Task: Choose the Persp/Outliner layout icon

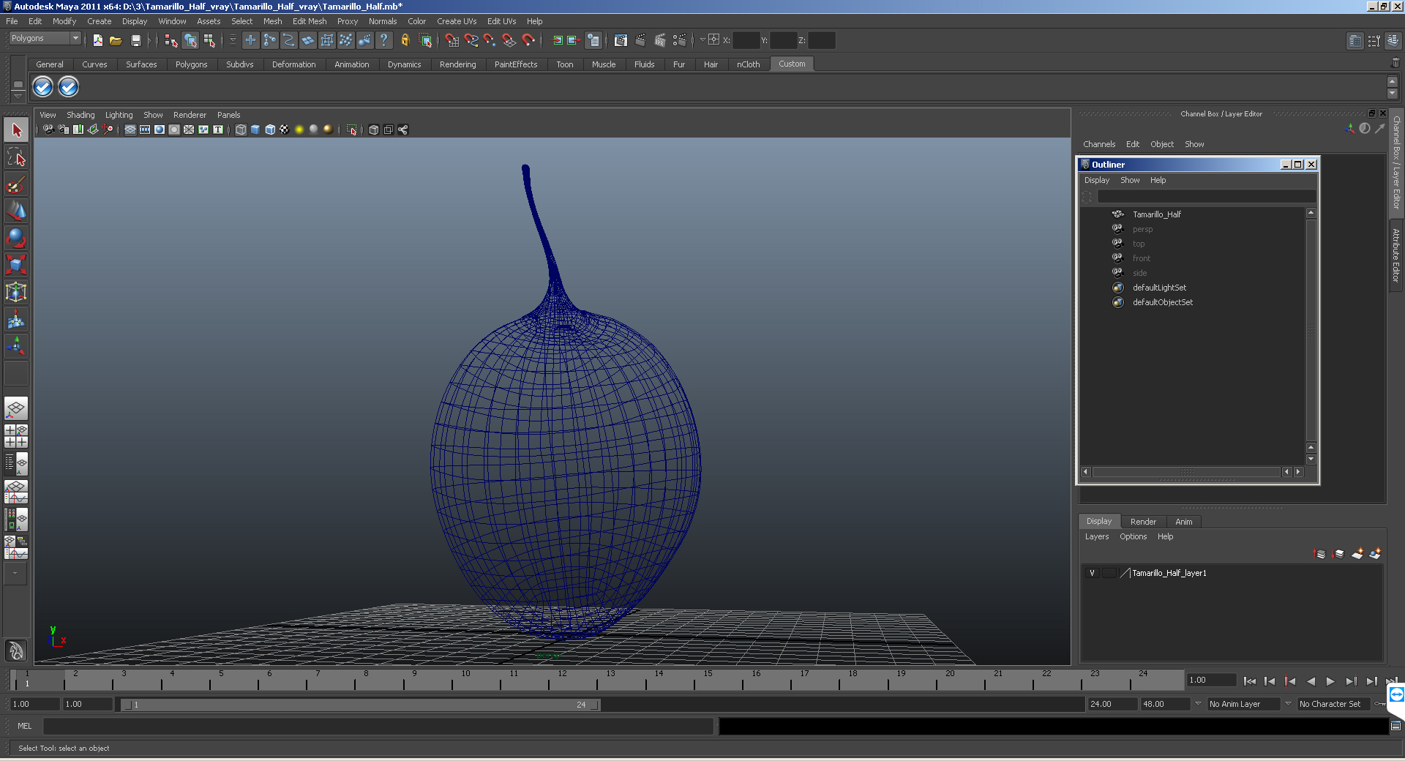Action: (x=16, y=464)
